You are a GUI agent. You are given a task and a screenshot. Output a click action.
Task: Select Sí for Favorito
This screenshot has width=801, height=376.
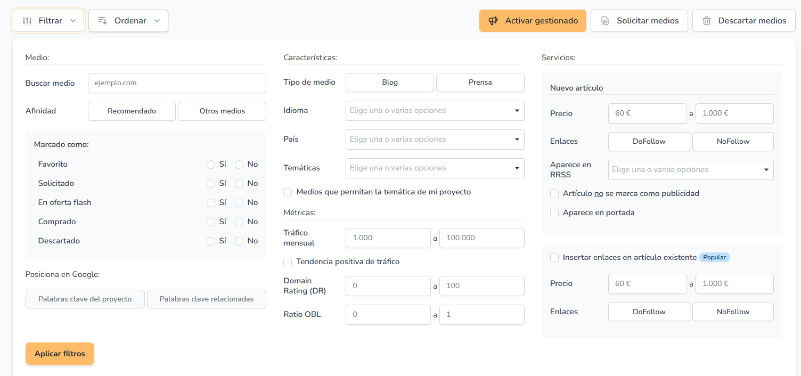211,165
